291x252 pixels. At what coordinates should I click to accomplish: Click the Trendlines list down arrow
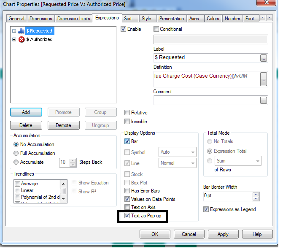click(63, 199)
